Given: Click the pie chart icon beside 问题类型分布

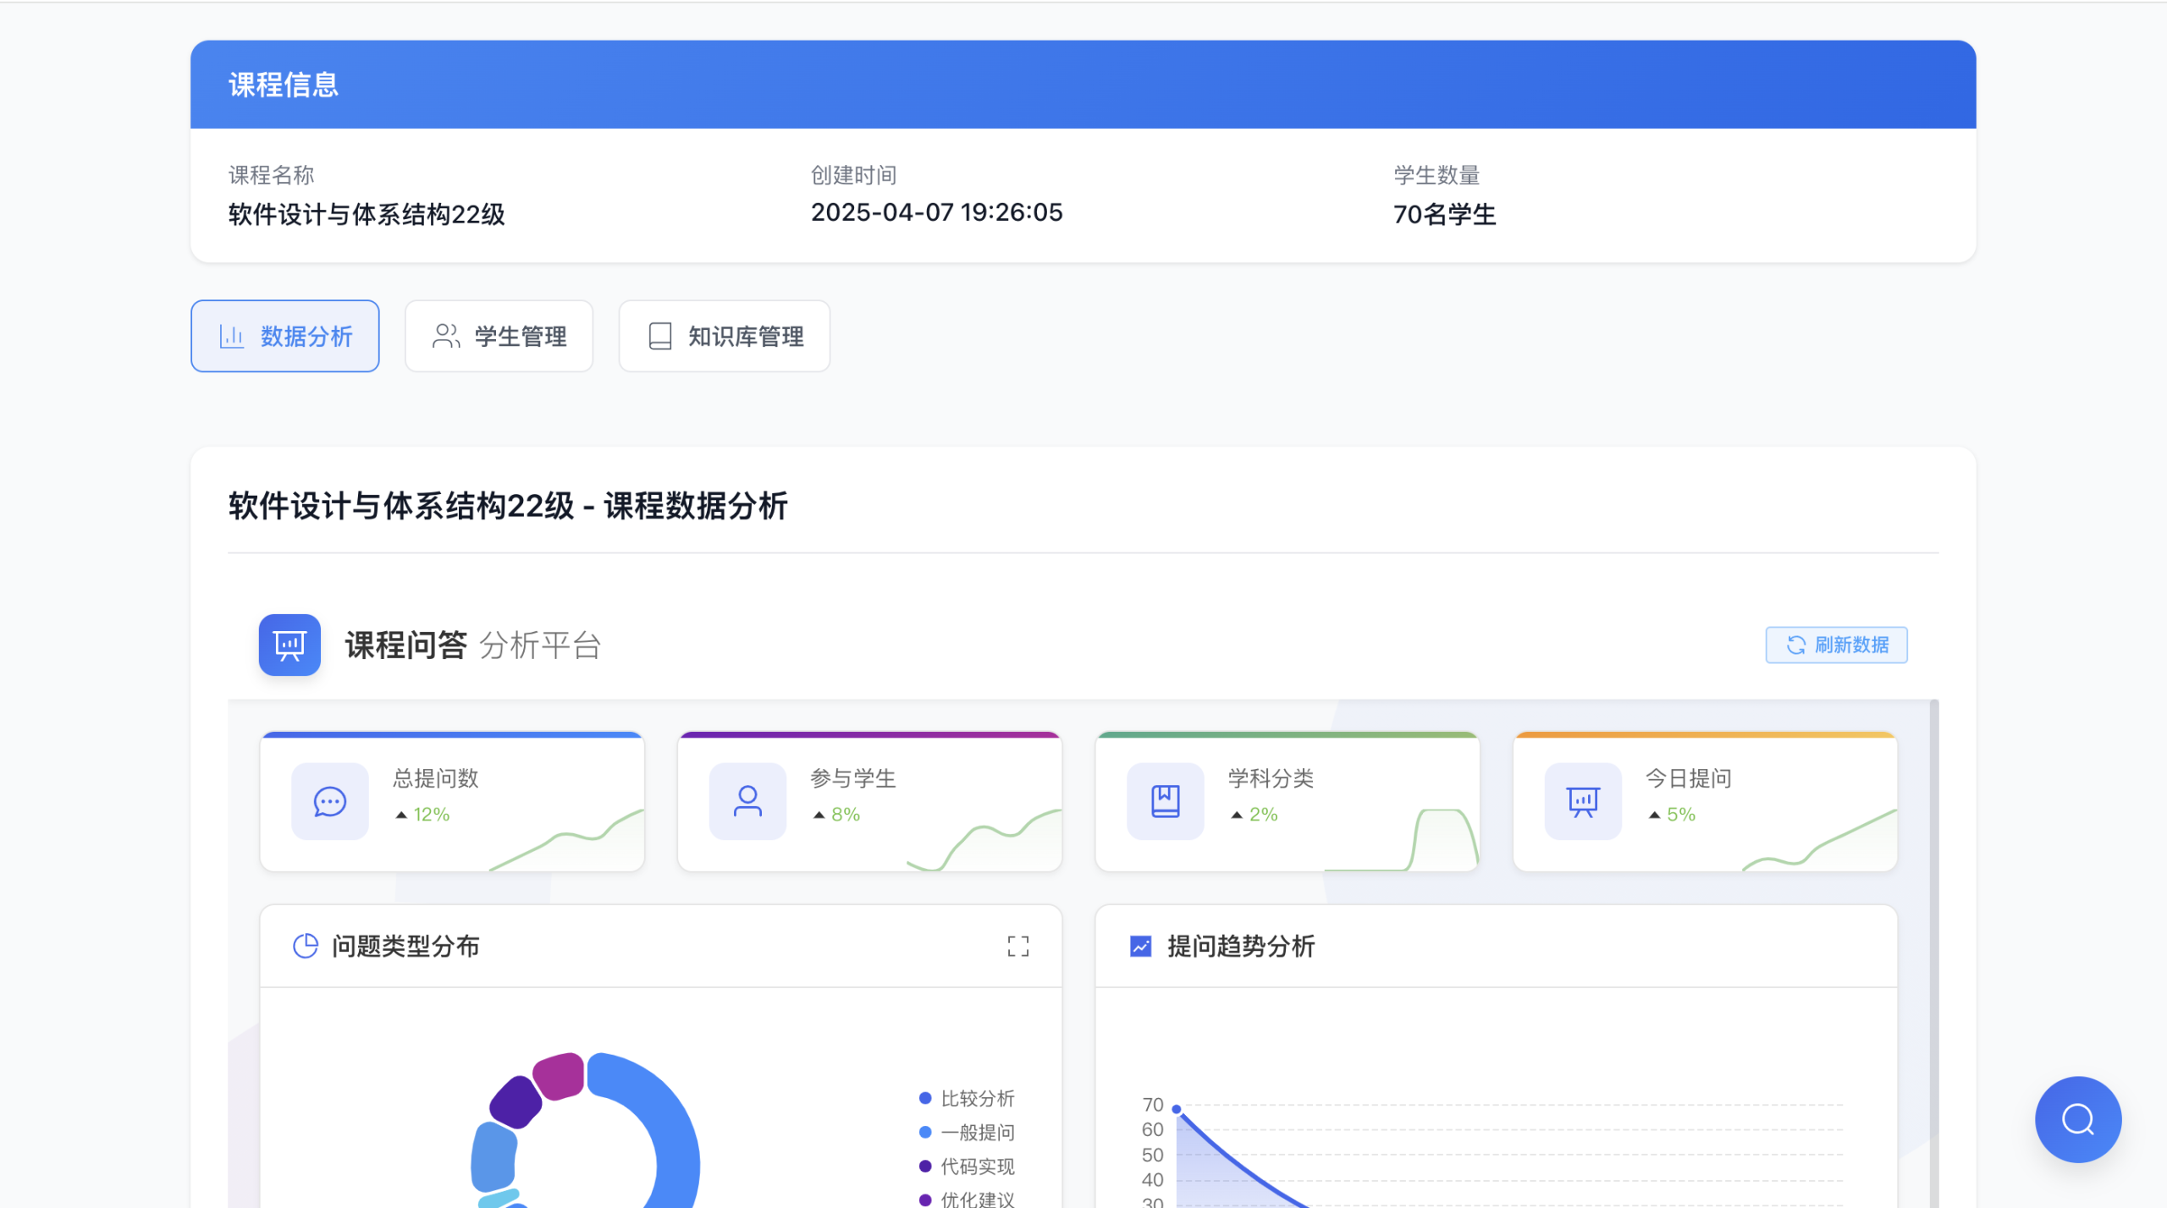Looking at the screenshot, I should click(x=305, y=946).
